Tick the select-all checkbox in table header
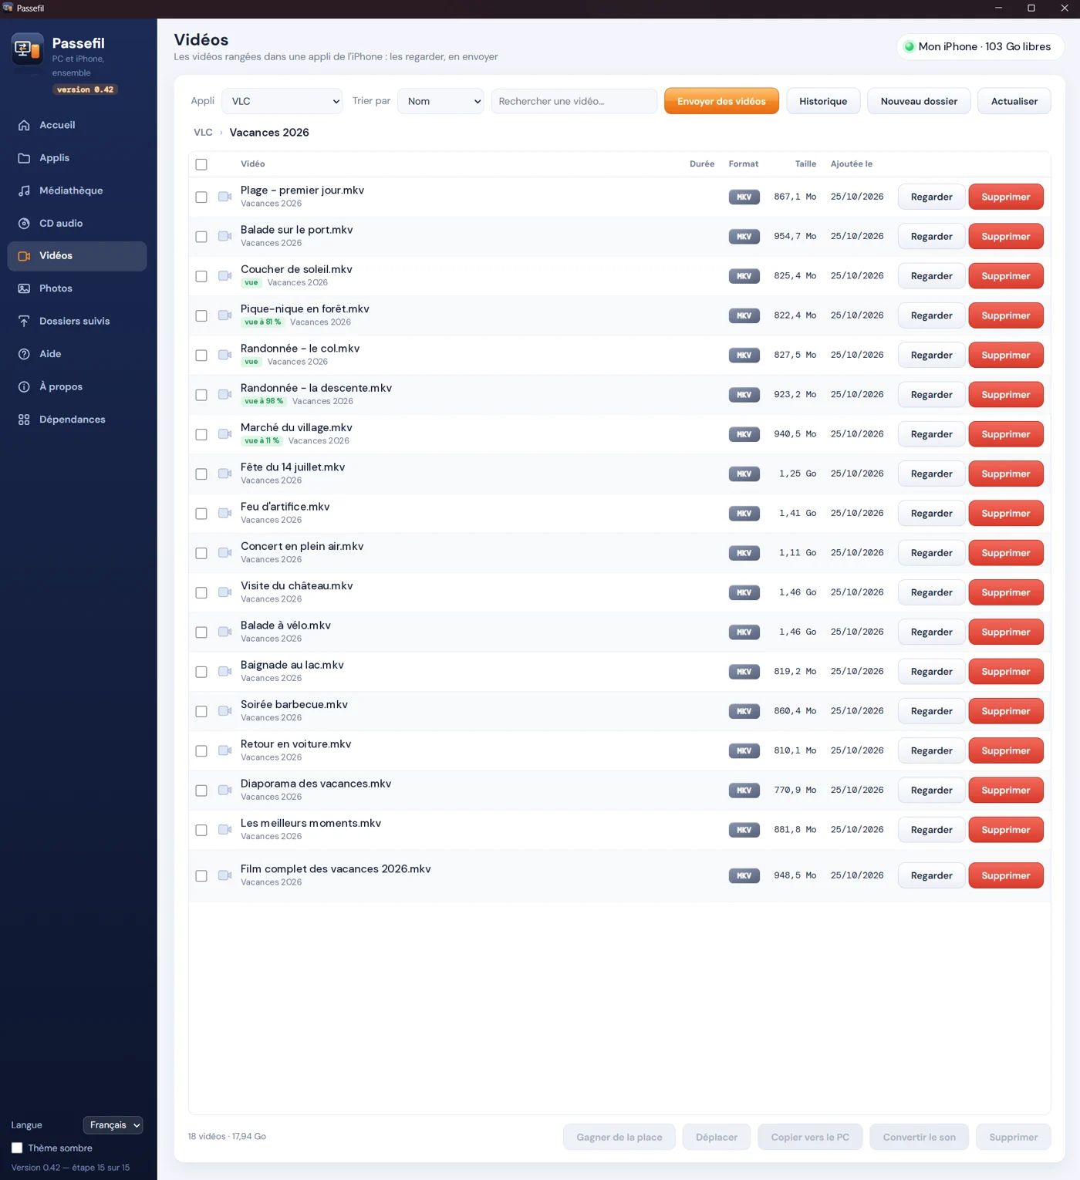1080x1180 pixels. tap(201, 164)
